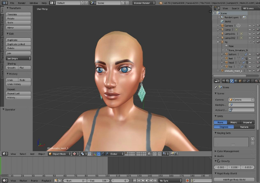
Task: Click the Add Rigid Body World button
Action: pos(234,179)
